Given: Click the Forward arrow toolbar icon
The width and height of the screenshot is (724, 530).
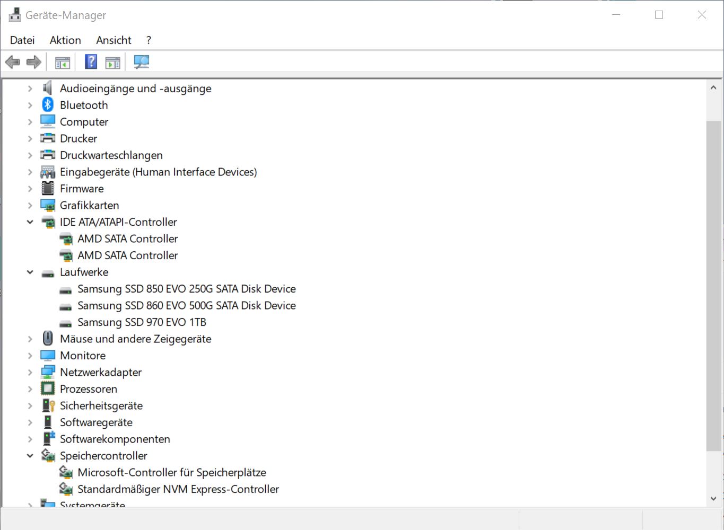Looking at the screenshot, I should click(34, 62).
